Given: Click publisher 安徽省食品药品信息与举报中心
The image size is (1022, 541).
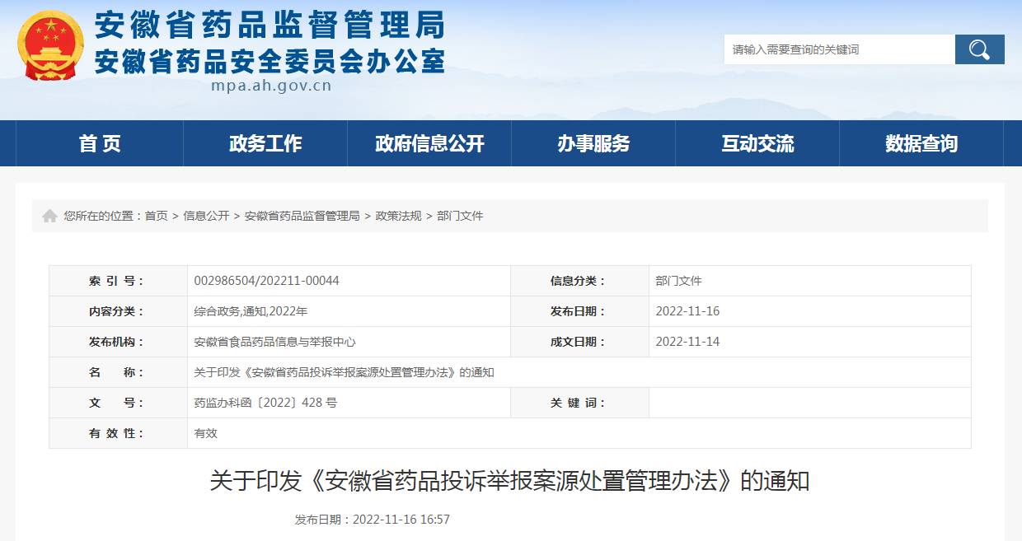Looking at the screenshot, I should click(274, 342).
